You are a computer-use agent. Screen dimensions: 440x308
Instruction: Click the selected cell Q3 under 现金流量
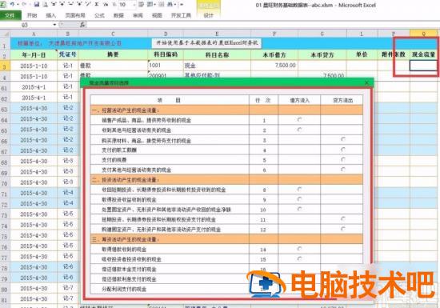point(423,66)
